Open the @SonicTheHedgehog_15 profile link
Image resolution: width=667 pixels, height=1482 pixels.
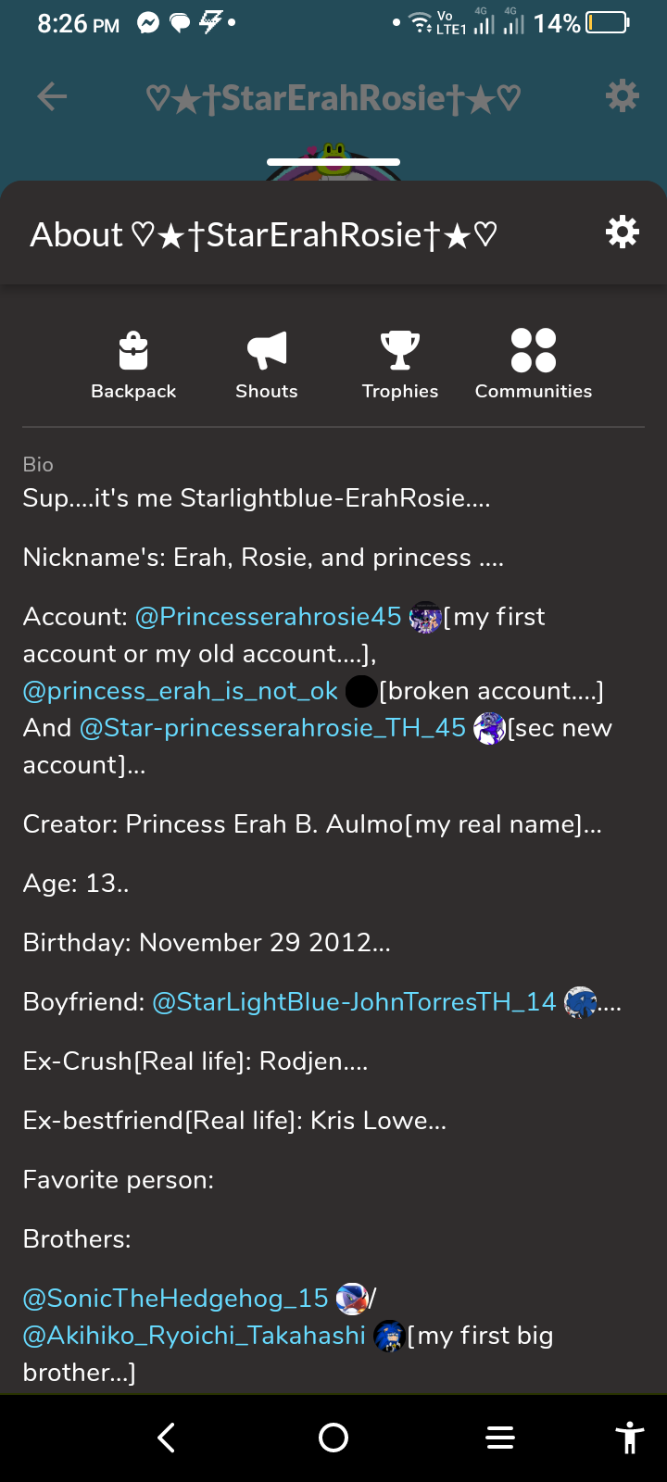[x=176, y=1299]
